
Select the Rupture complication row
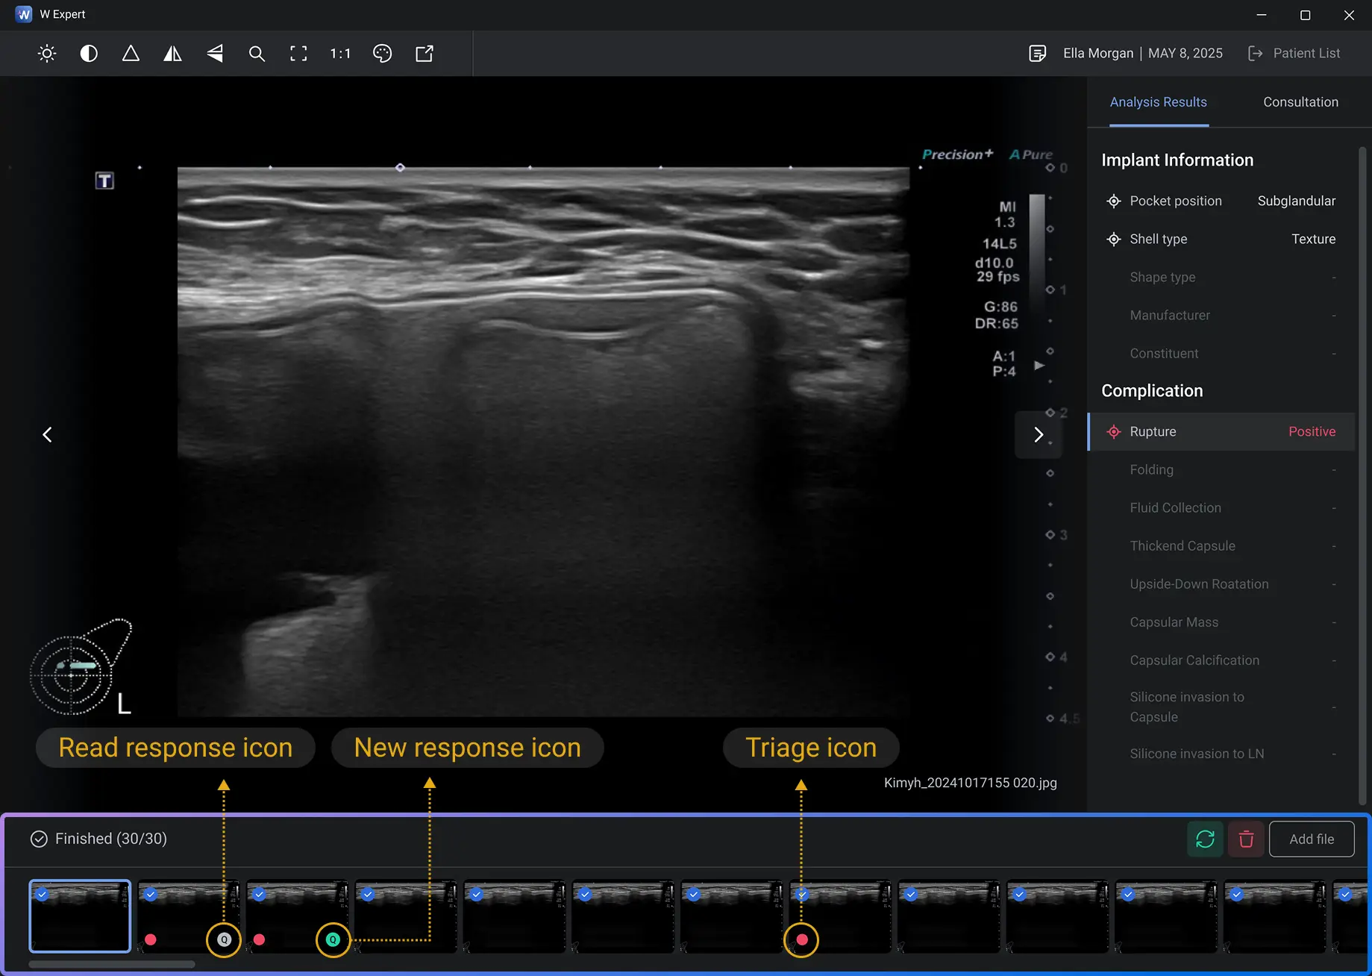point(1222,431)
